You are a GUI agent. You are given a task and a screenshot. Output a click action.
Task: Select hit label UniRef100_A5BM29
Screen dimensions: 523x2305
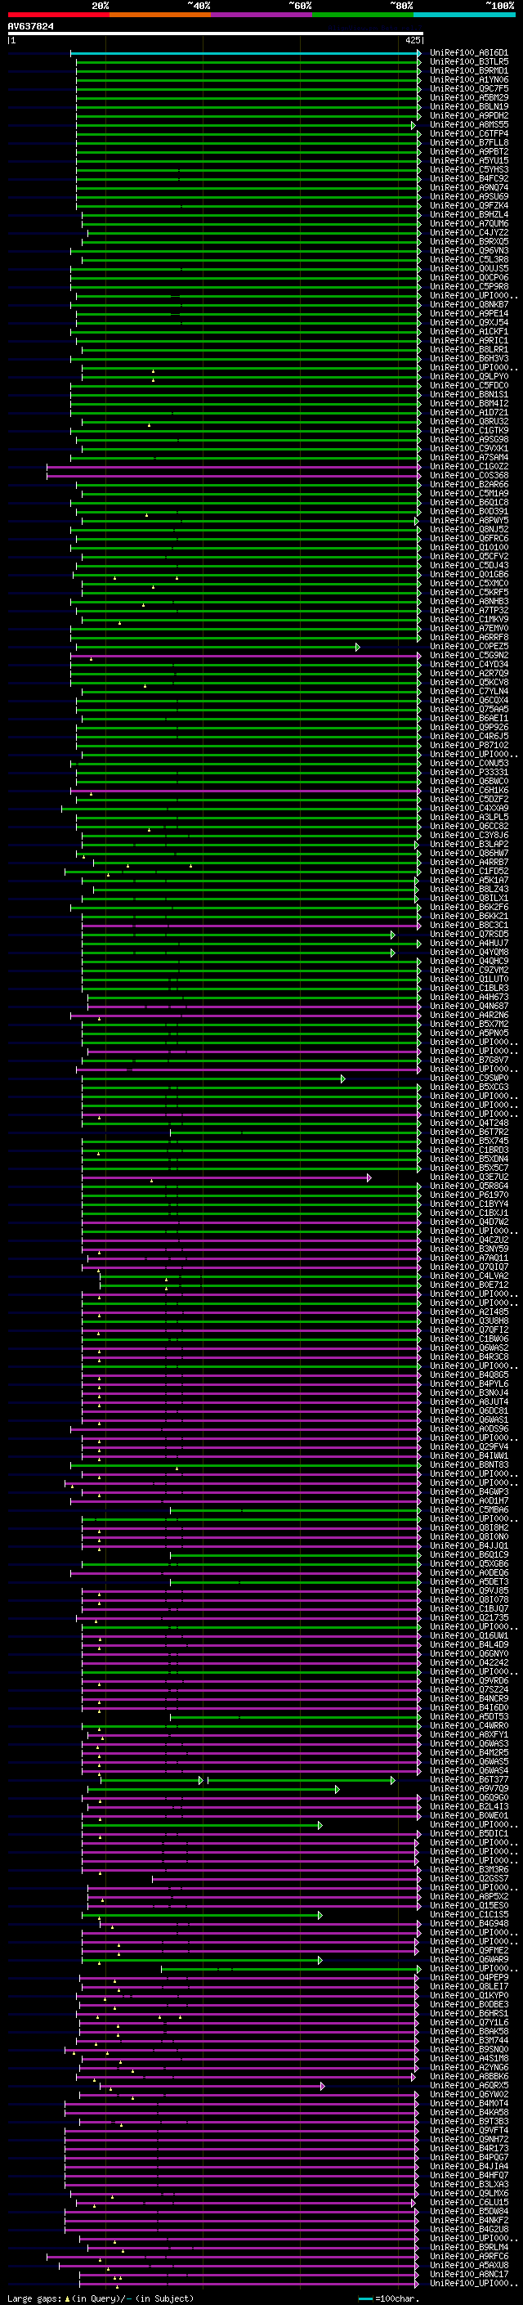click(468, 98)
